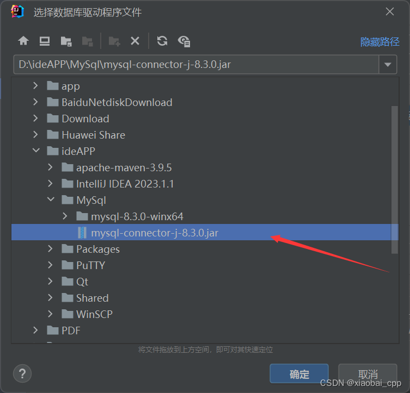410x393 pixels.
Task: Create a new folder with toolbar icon
Action: click(x=114, y=41)
